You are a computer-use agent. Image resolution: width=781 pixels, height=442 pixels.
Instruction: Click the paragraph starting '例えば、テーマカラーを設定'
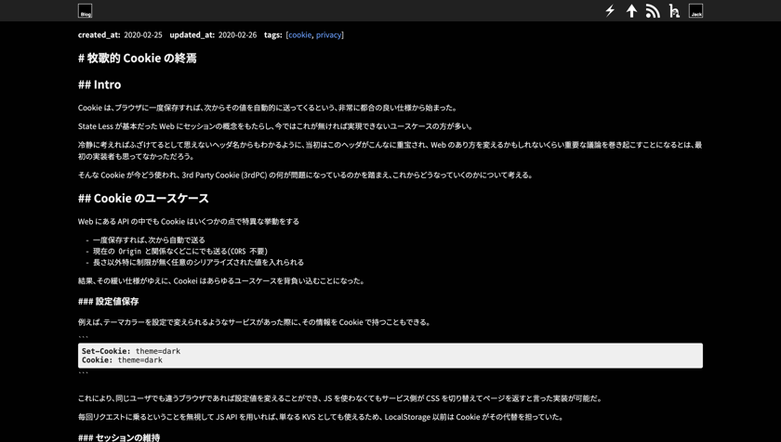pos(255,322)
